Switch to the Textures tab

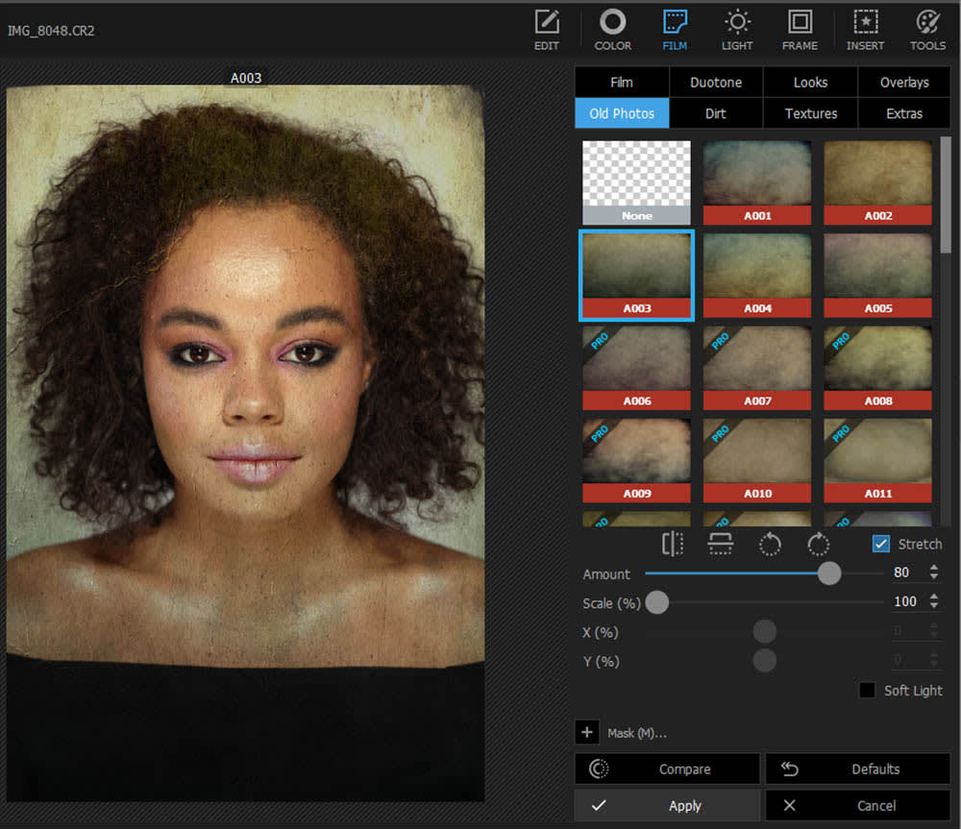click(810, 113)
